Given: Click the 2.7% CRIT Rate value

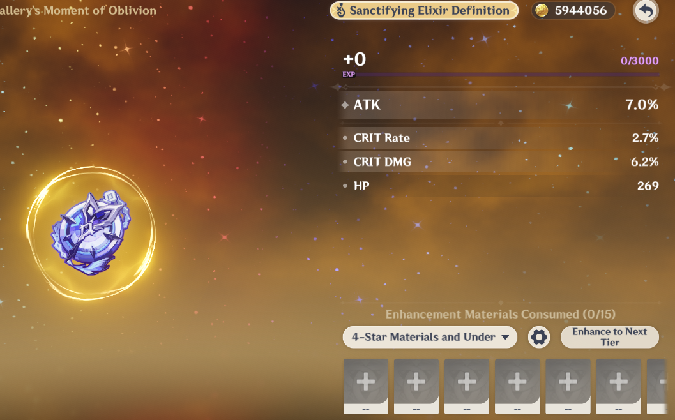Looking at the screenshot, I should (645, 138).
